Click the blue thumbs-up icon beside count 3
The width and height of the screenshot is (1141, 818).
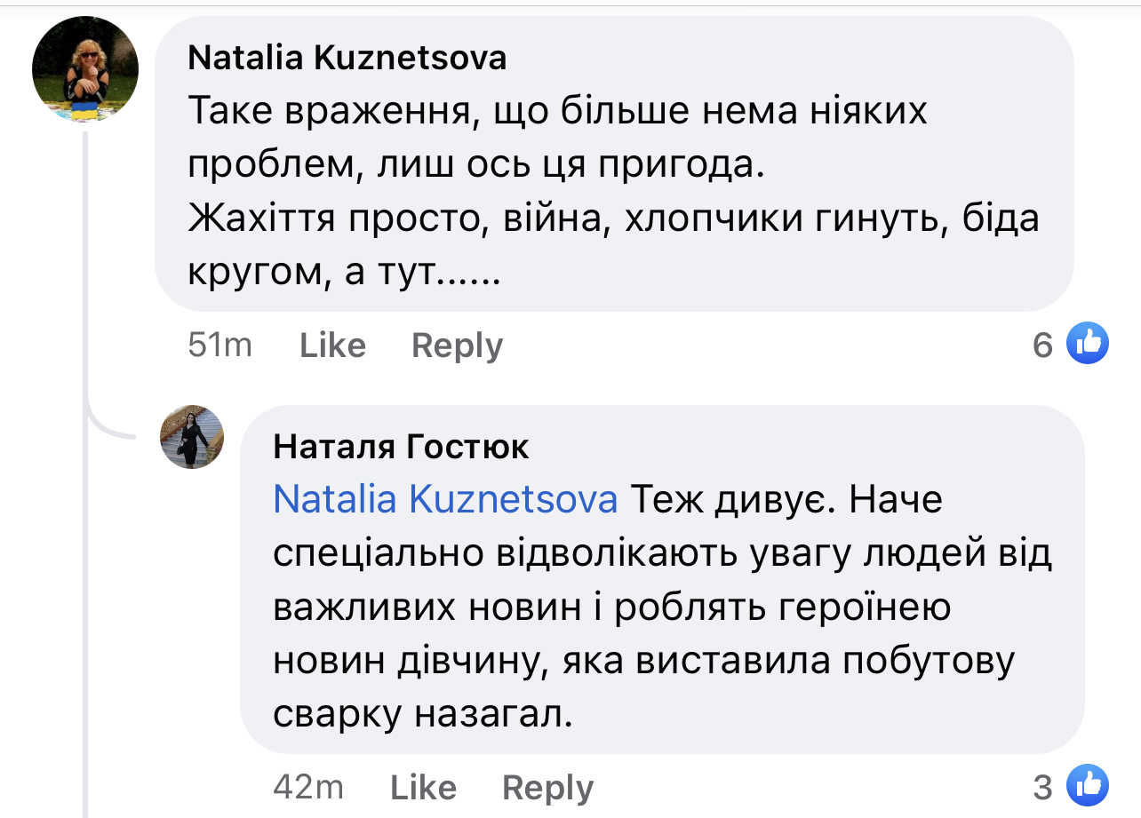[1087, 785]
